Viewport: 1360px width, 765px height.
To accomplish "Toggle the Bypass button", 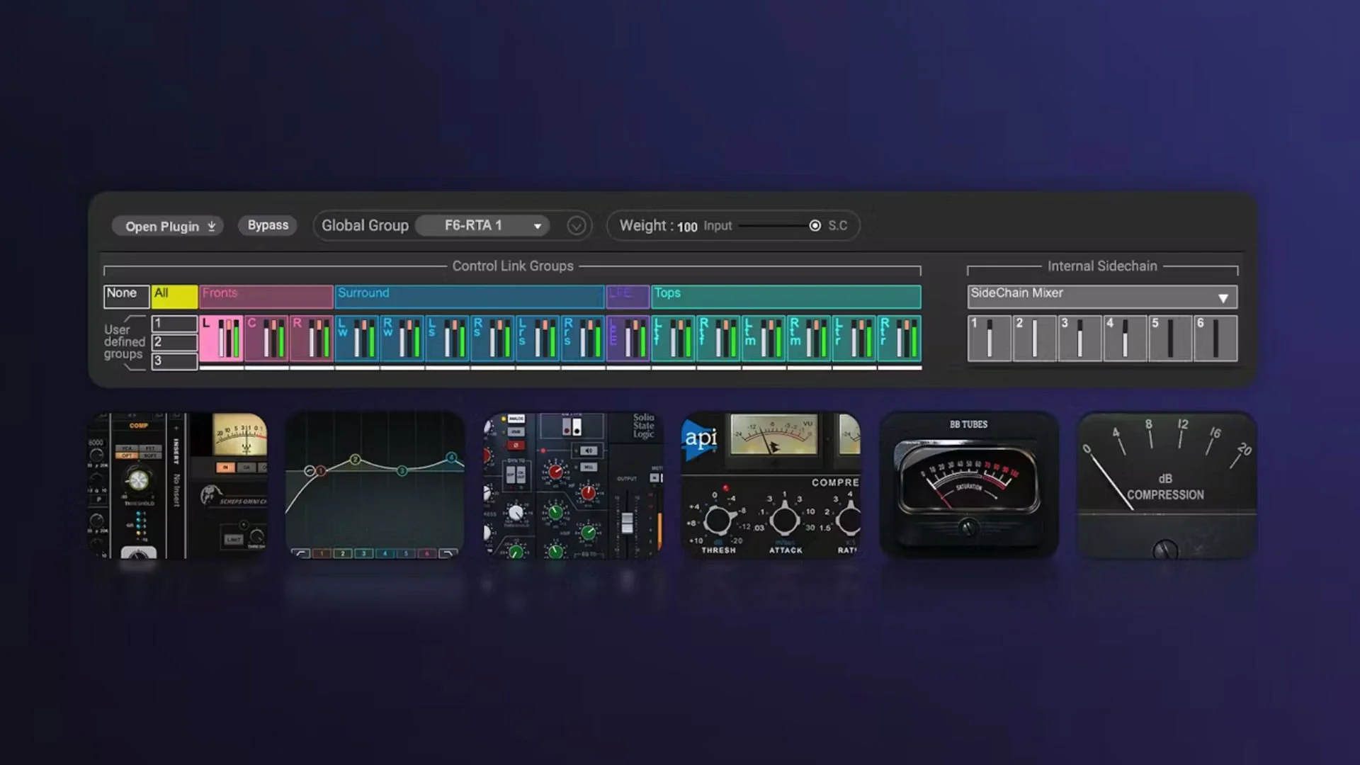I will [268, 225].
